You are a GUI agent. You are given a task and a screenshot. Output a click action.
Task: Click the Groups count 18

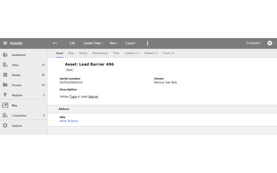pos(43,85)
